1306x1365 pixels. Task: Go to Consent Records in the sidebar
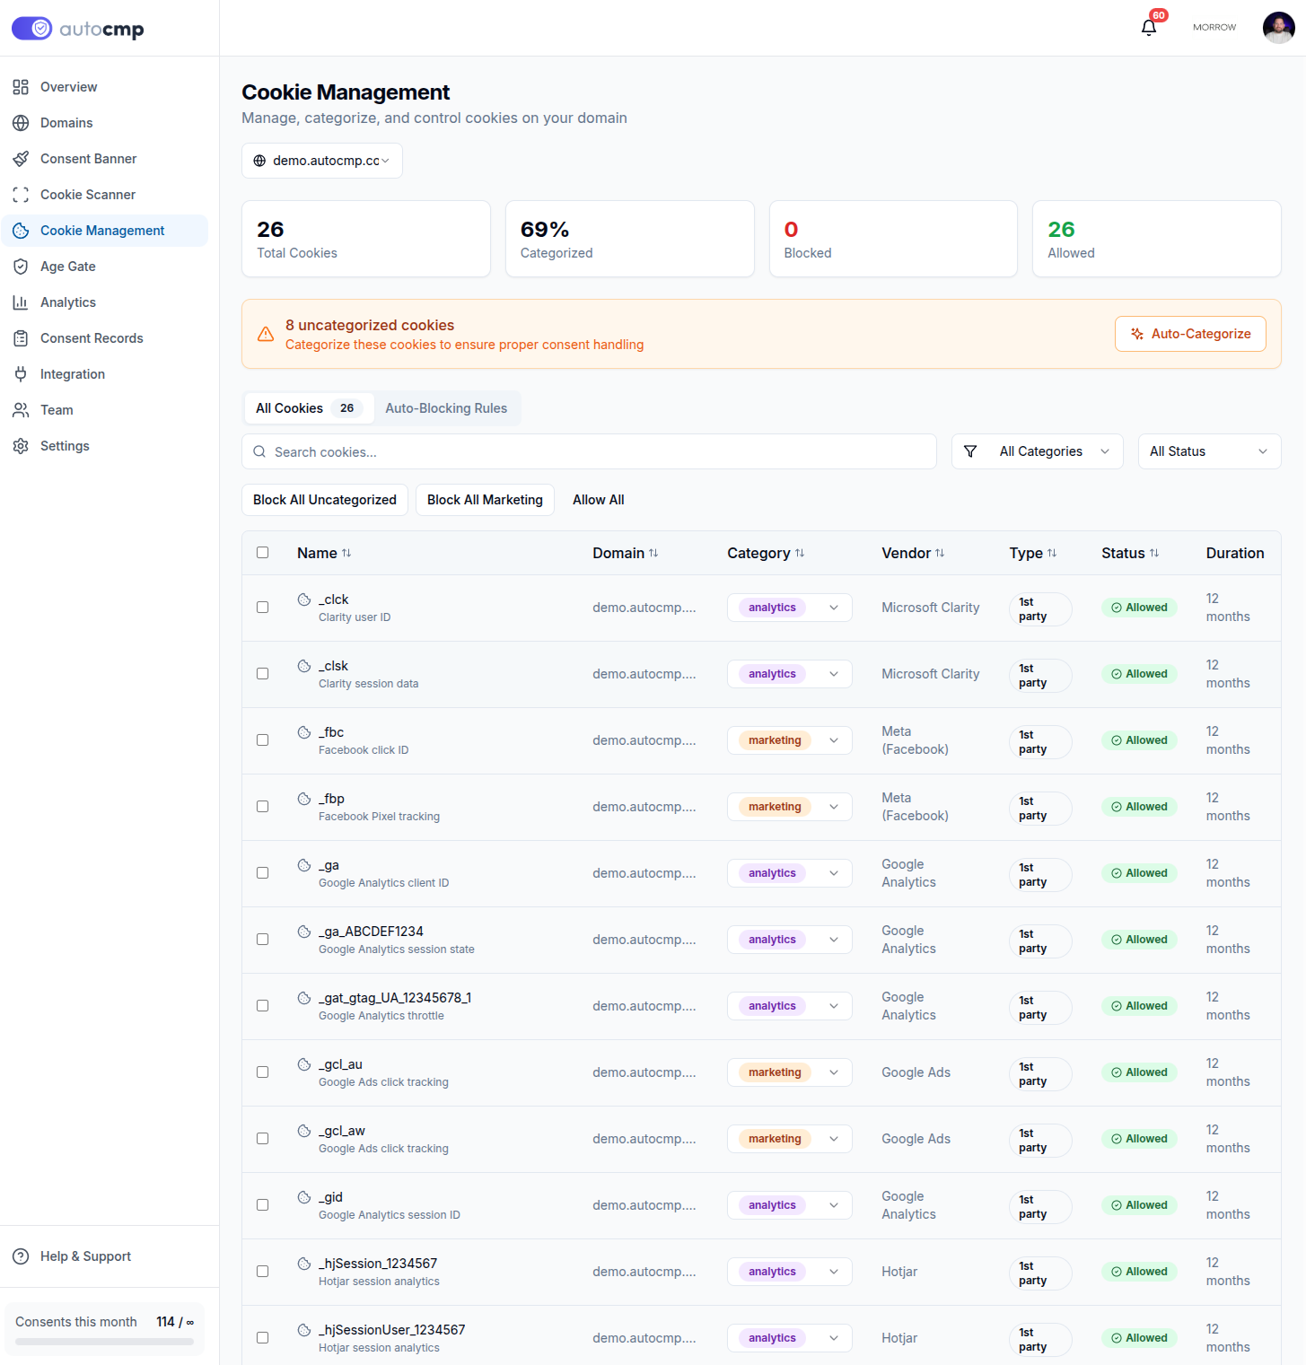[x=105, y=338]
